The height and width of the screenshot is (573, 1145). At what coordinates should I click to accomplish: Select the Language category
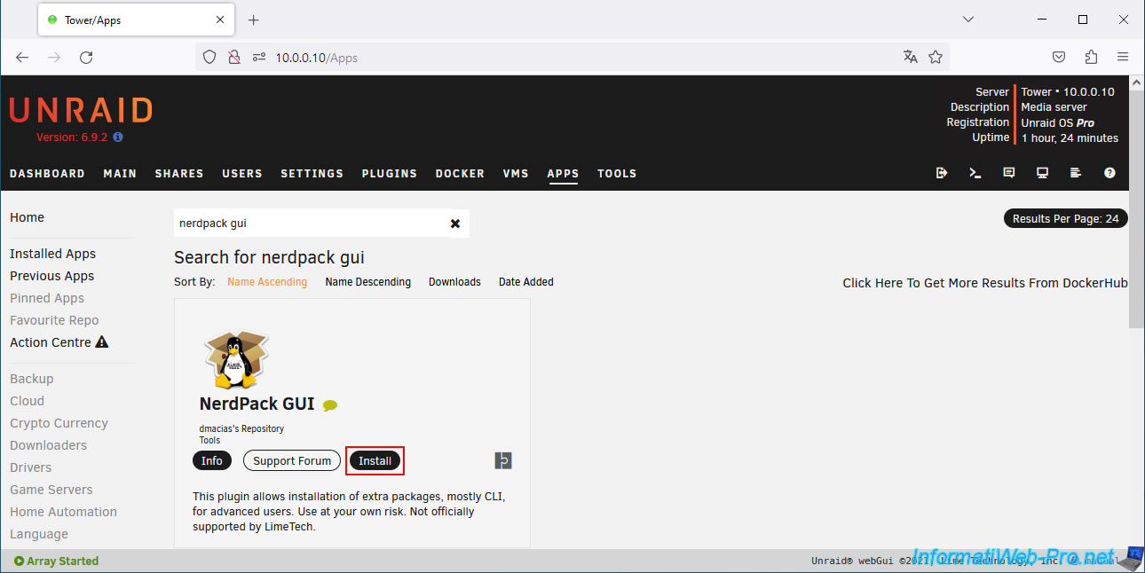point(39,534)
